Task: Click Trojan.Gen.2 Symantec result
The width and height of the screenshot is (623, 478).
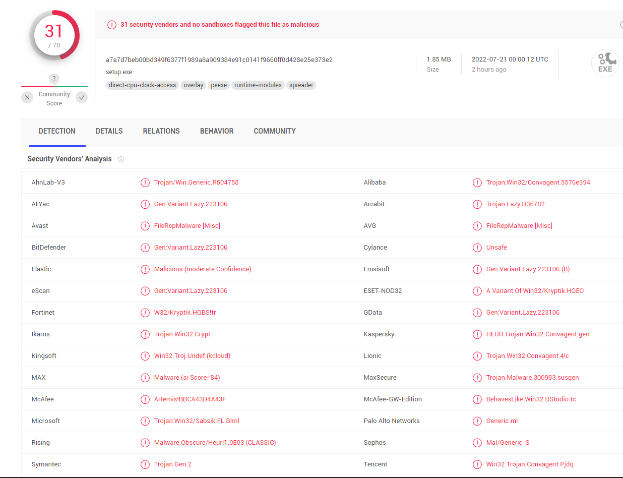Action: 173,464
